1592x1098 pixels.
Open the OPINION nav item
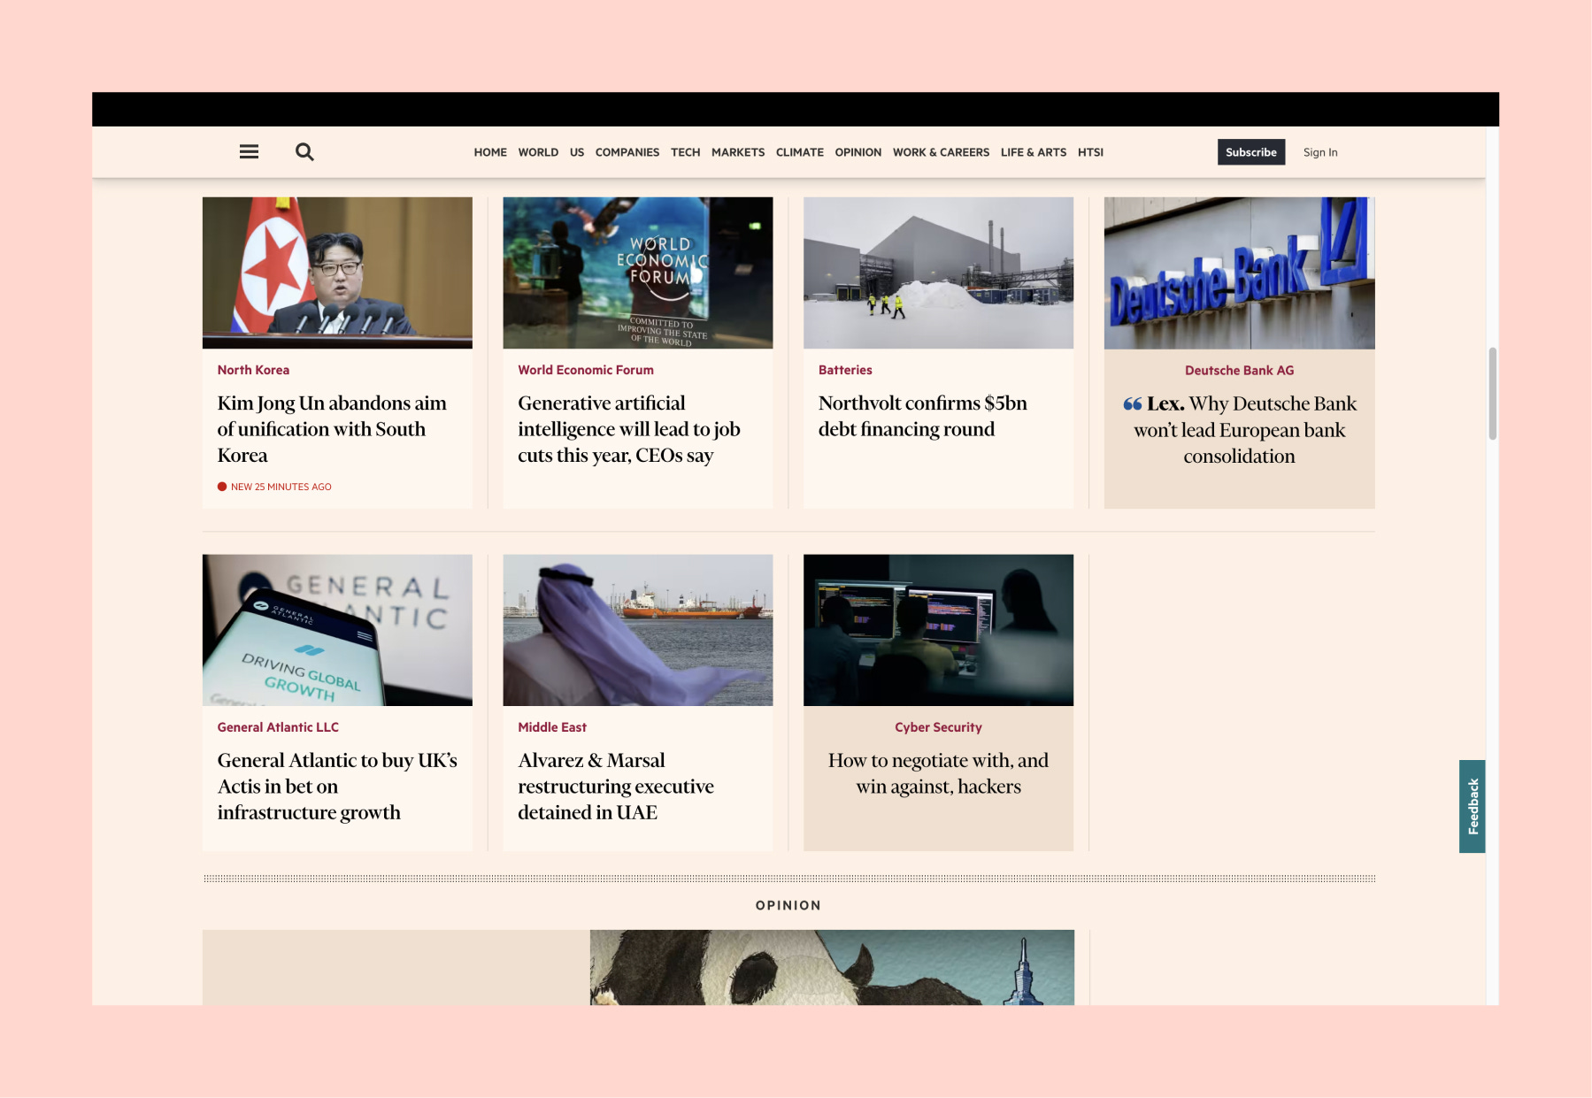858,152
